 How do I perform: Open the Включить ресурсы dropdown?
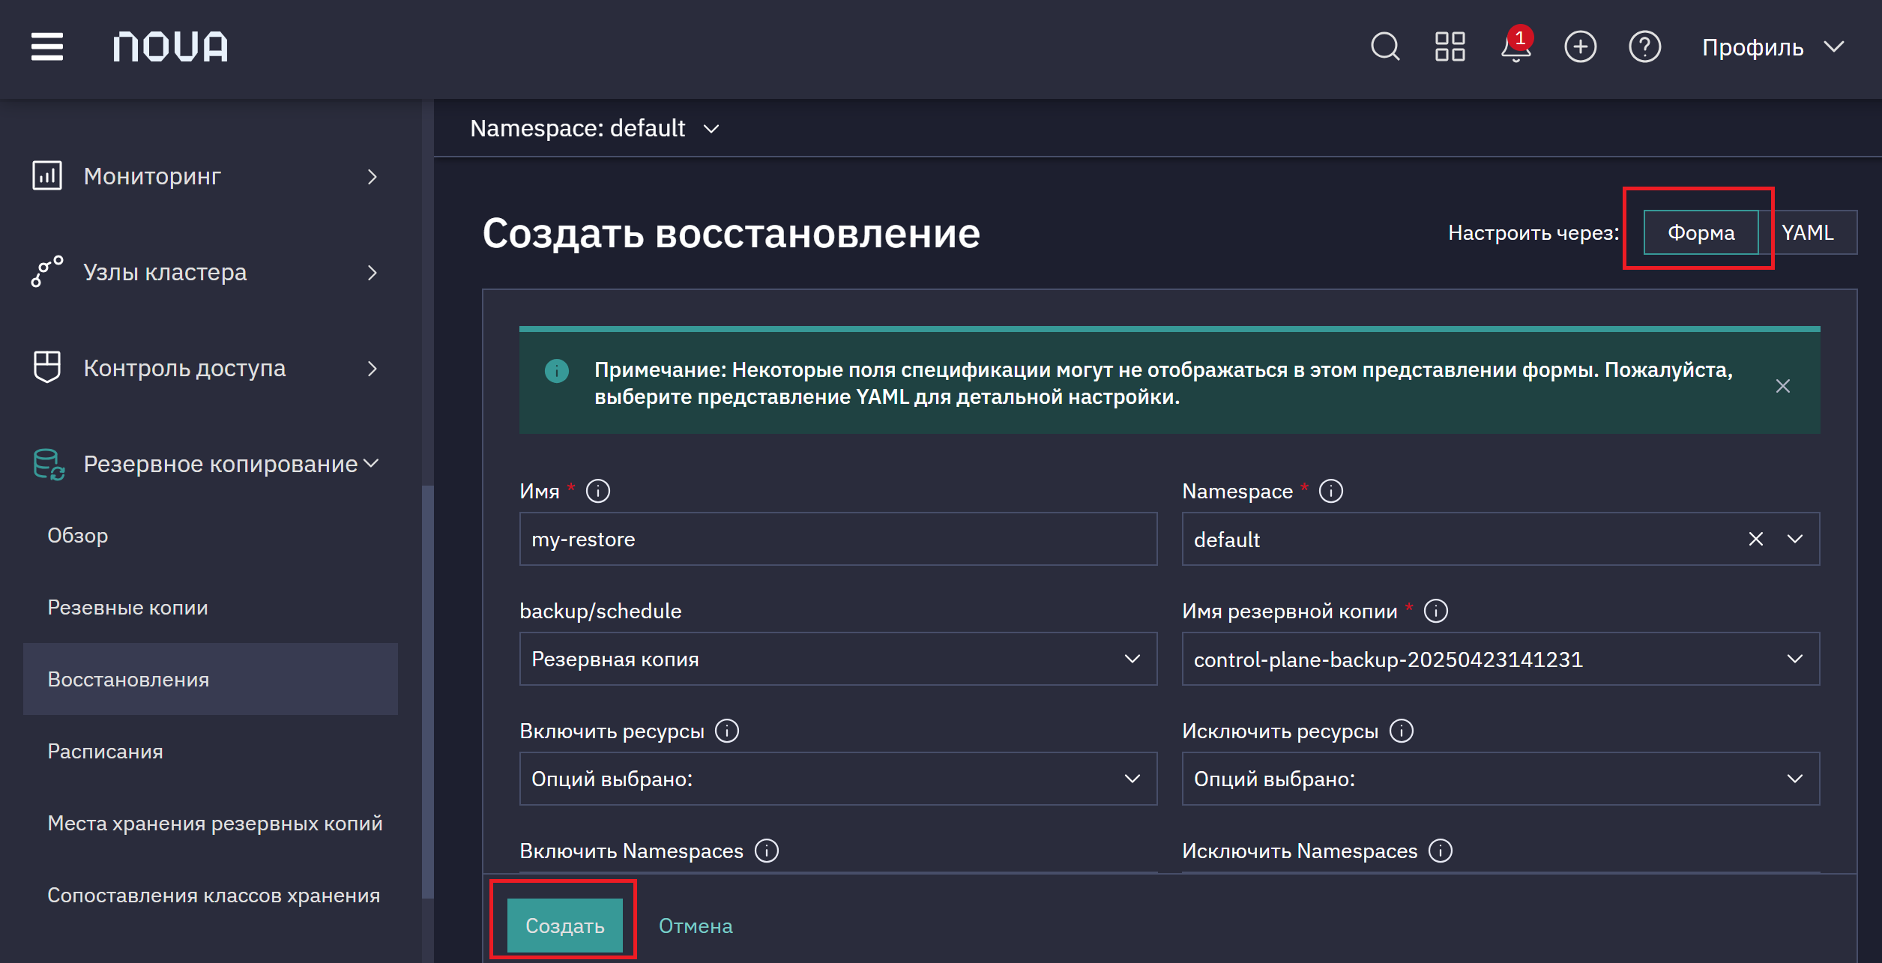click(838, 779)
